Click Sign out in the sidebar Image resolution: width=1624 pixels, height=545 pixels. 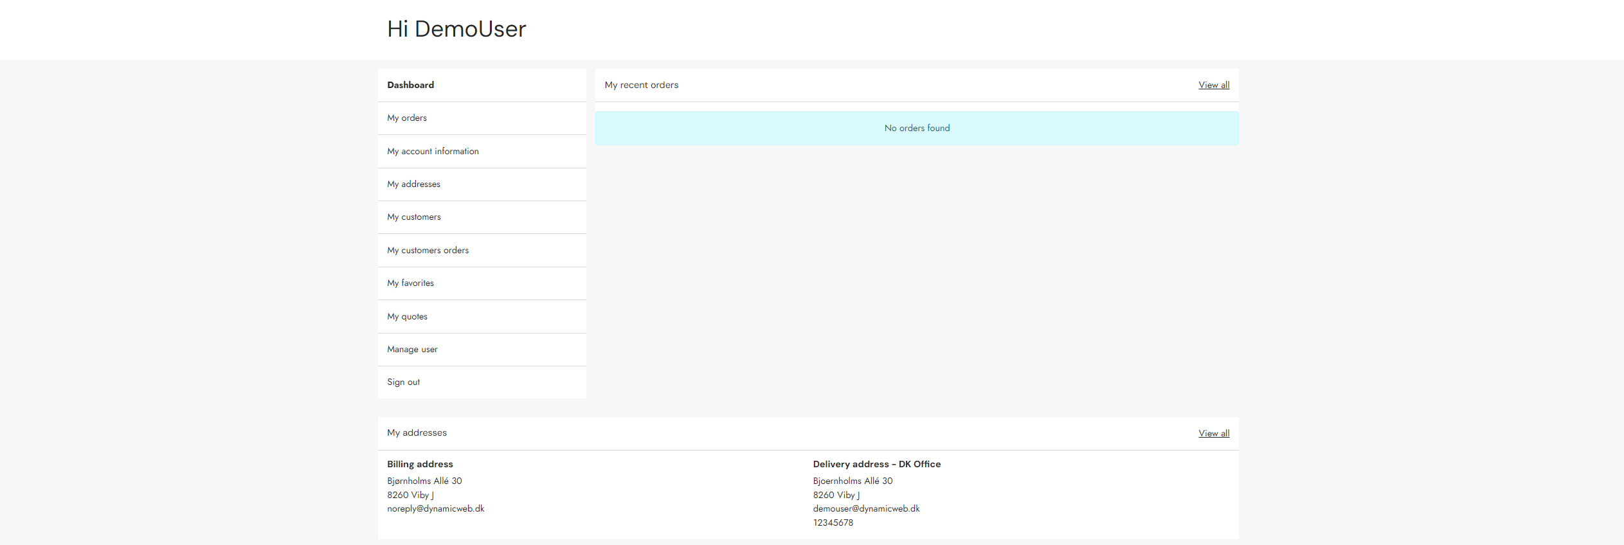(403, 382)
